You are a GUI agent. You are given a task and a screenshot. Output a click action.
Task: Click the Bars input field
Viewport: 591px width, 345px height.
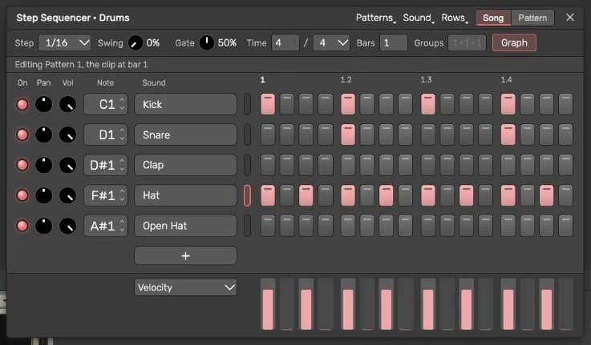[394, 43]
